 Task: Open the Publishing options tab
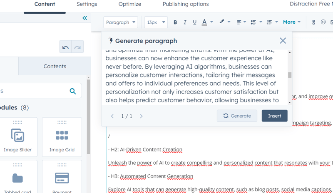tap(186, 4)
